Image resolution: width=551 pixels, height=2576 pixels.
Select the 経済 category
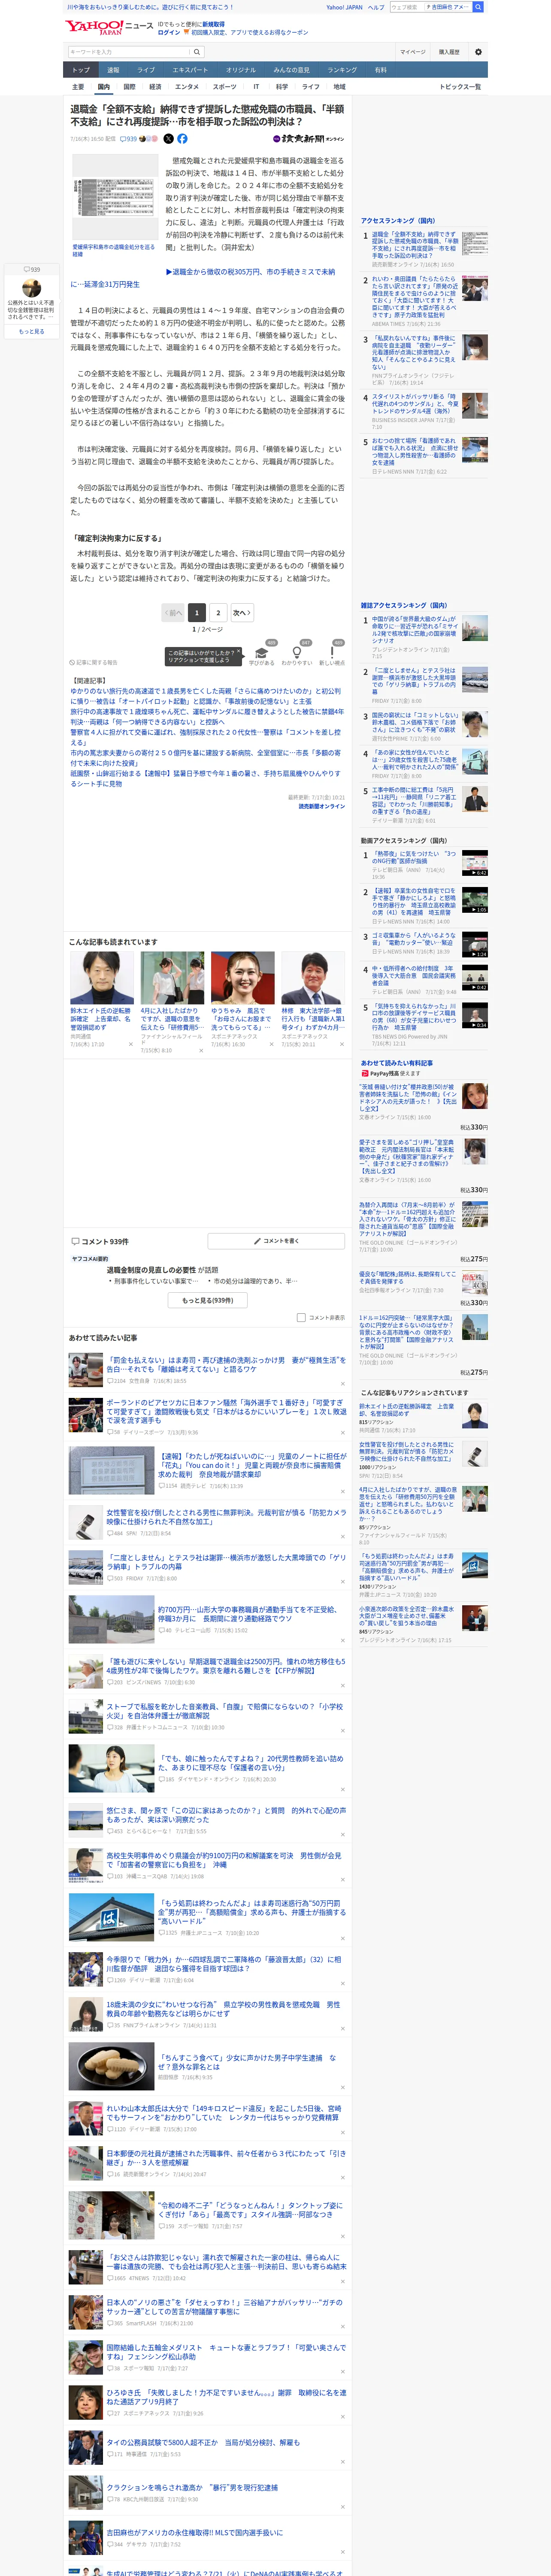(155, 87)
